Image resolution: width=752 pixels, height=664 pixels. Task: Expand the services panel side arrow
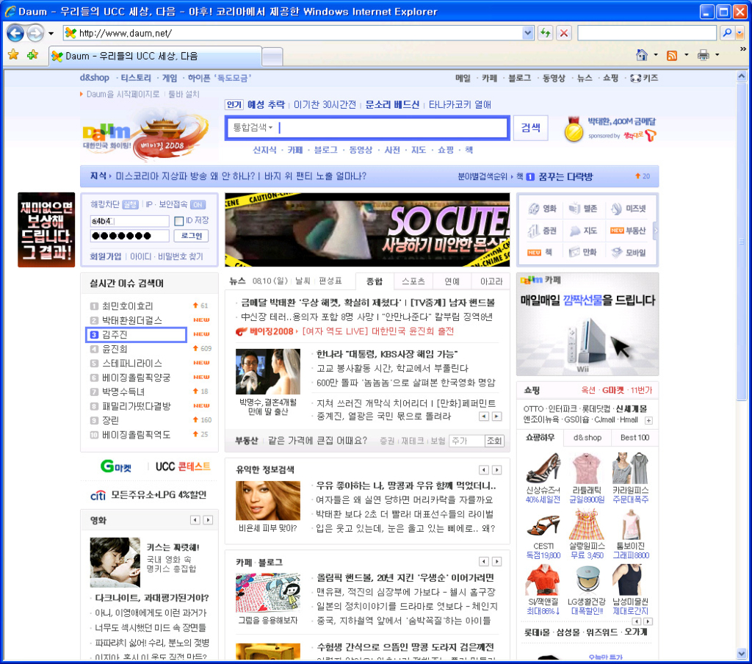(x=655, y=231)
